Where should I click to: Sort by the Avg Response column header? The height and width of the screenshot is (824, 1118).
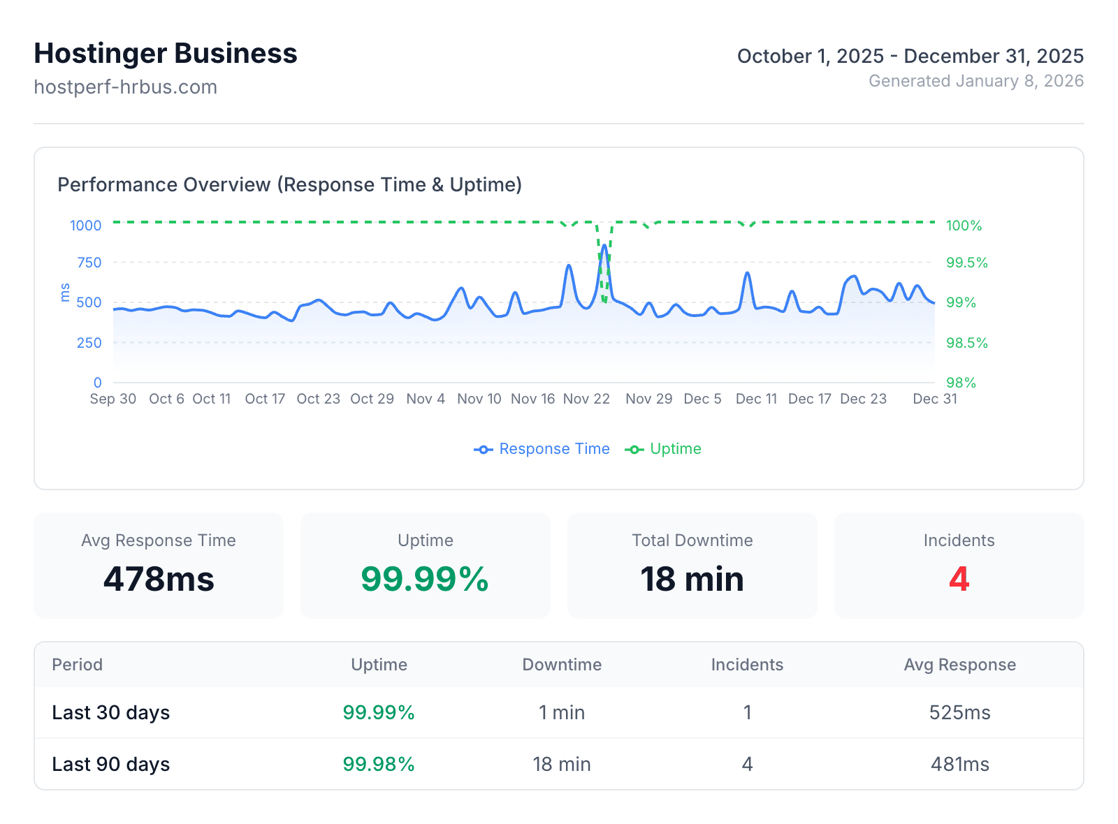(959, 665)
